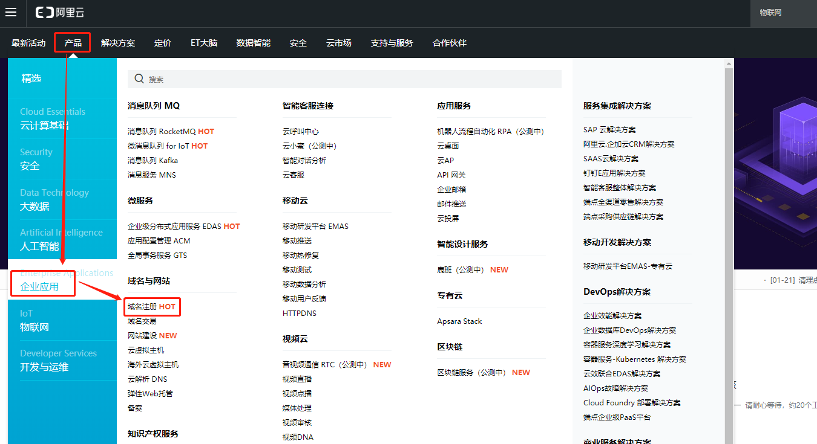This screenshot has width=817, height=444.
Task: Open API 网关 link
Action: 451,175
